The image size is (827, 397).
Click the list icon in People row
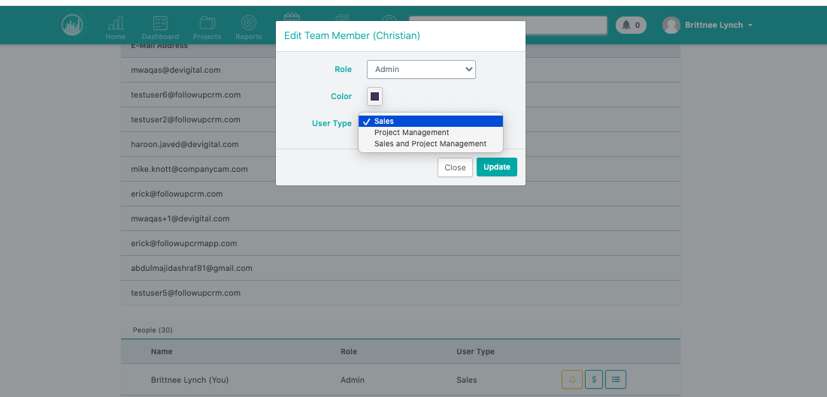coord(616,380)
